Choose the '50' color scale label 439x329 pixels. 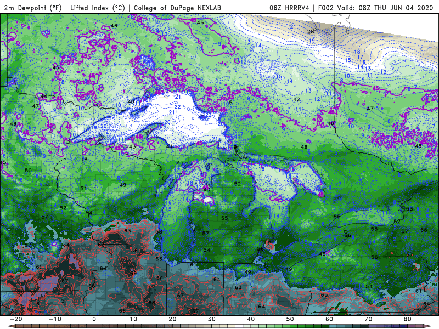(290, 319)
